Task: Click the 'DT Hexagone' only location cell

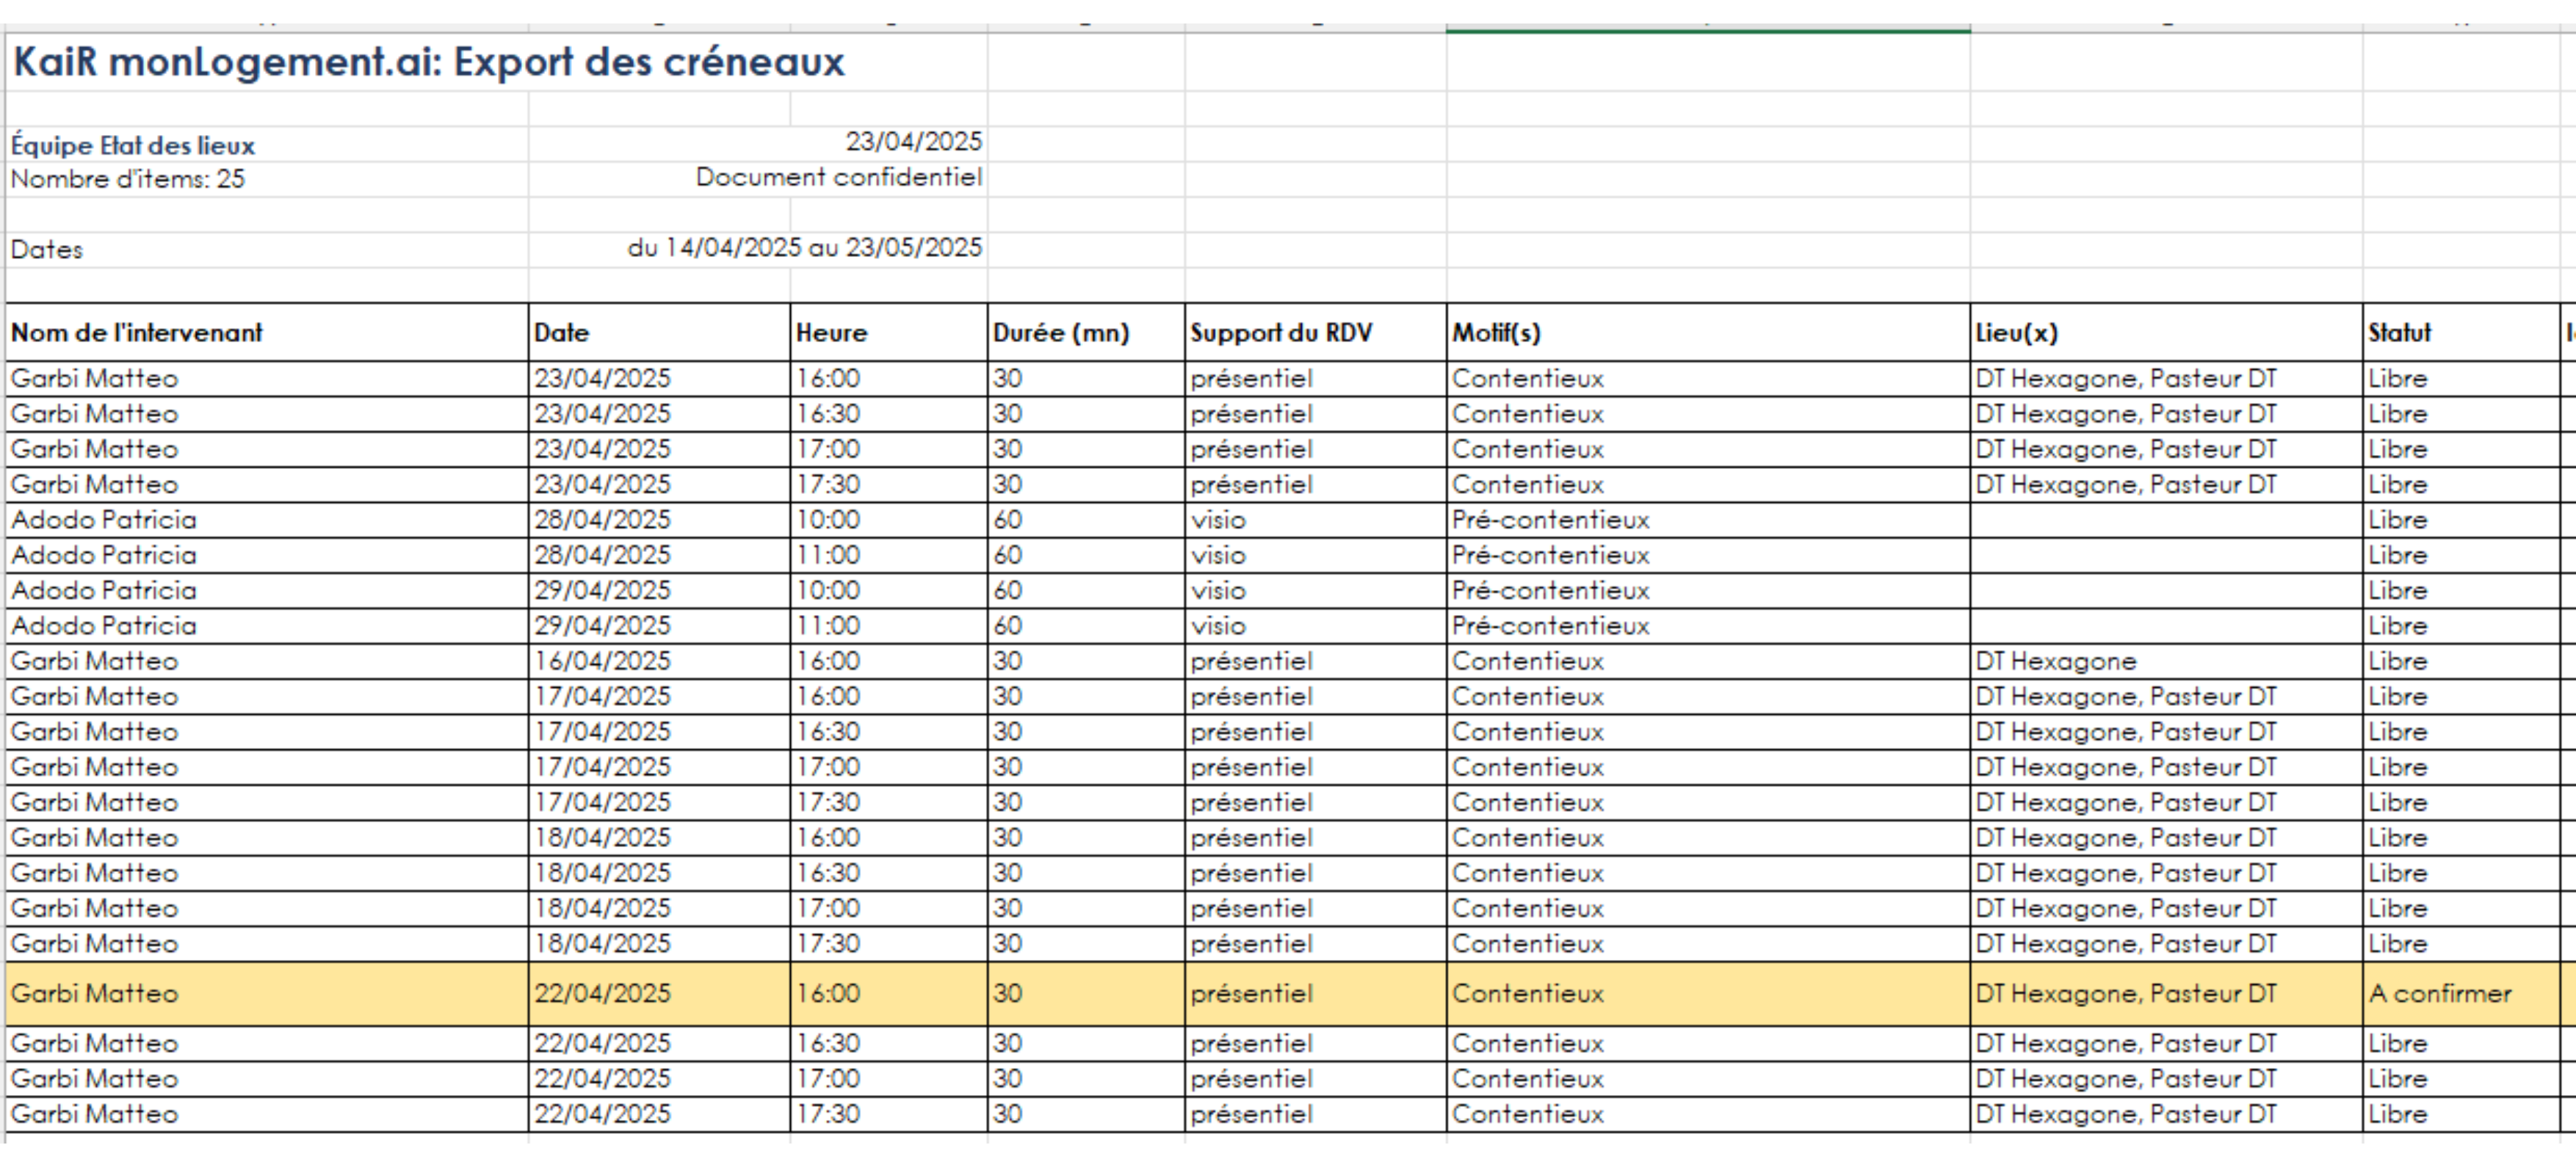Action: pyautogui.click(x=2055, y=661)
